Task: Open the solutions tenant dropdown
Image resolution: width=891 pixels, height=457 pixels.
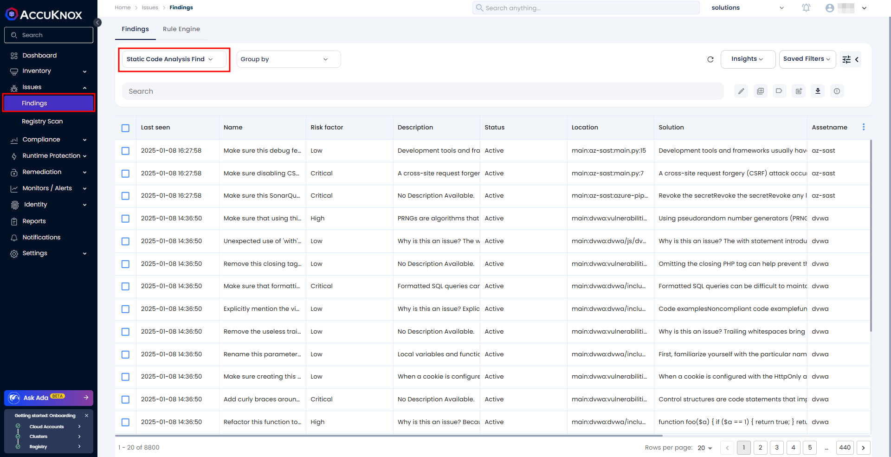Action: (x=748, y=8)
